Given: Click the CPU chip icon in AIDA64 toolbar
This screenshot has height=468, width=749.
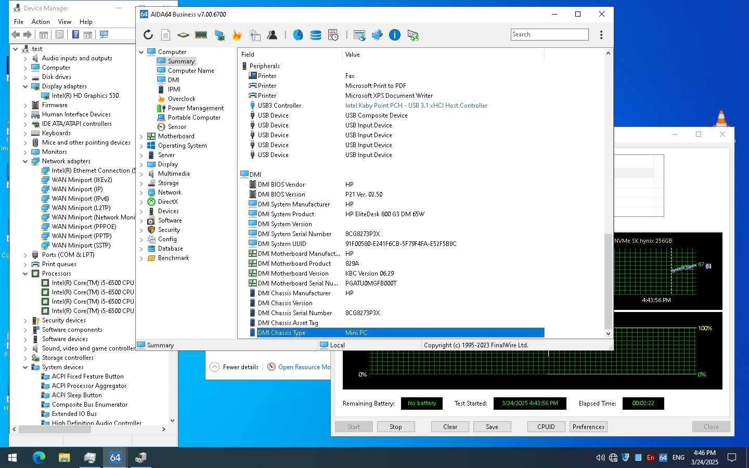Looking at the screenshot, I should (183, 35).
